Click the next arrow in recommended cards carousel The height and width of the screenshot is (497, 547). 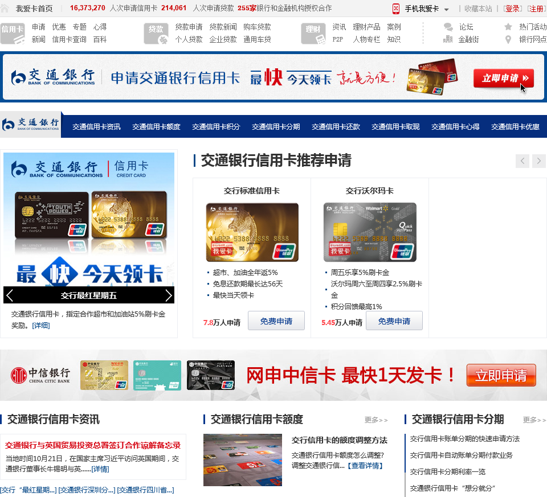pyautogui.click(x=539, y=161)
